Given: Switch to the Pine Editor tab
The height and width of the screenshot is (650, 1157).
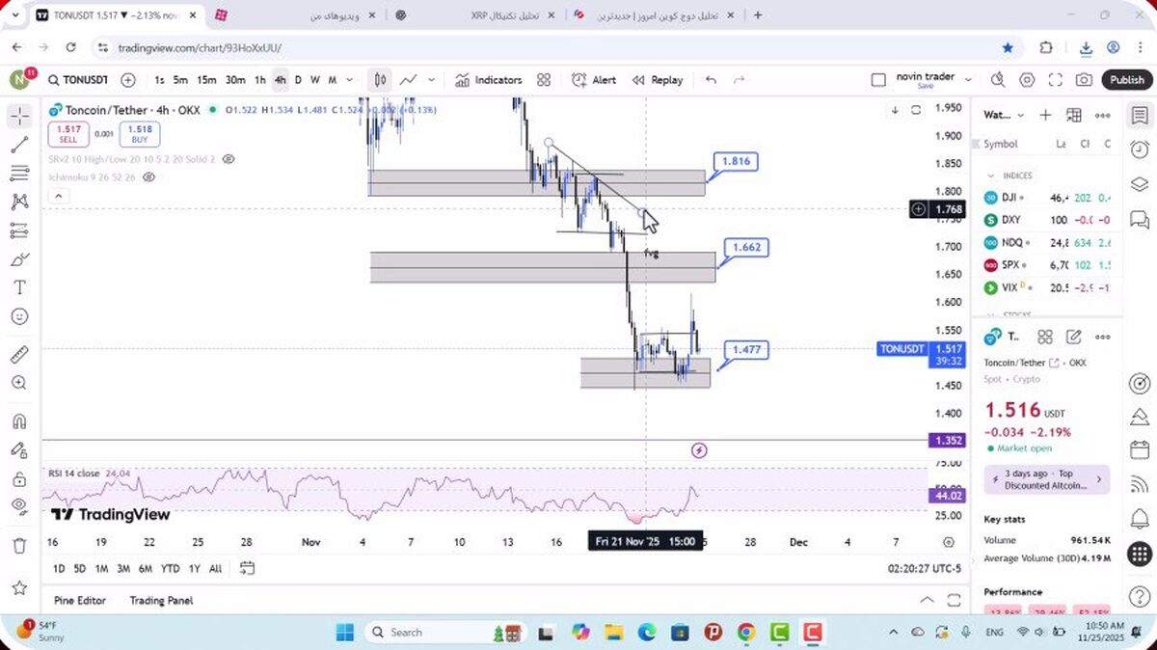Looking at the screenshot, I should [x=80, y=600].
